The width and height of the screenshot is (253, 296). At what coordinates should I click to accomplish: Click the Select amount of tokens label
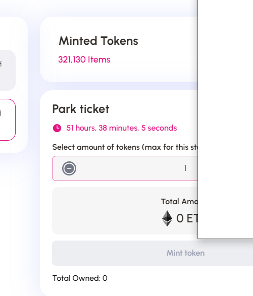coord(125,147)
